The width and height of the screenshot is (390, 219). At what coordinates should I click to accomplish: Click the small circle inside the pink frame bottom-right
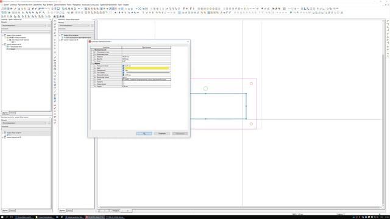point(251,124)
